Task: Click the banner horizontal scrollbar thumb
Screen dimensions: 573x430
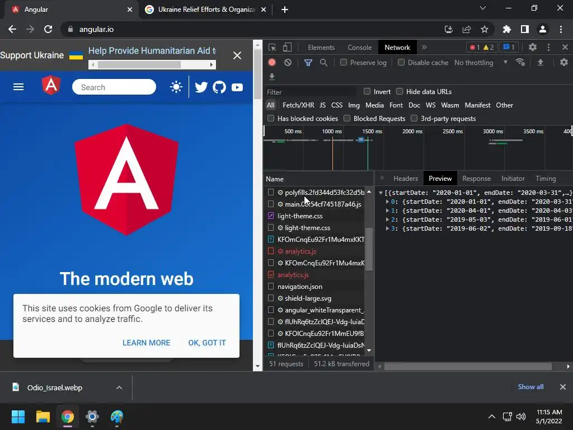Action: point(139,65)
